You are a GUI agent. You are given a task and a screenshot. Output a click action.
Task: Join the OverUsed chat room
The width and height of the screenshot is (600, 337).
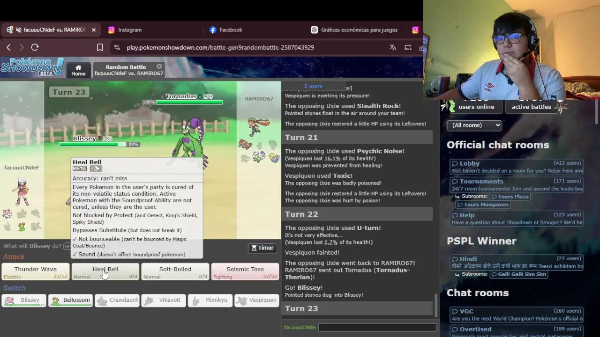pyautogui.click(x=516, y=331)
